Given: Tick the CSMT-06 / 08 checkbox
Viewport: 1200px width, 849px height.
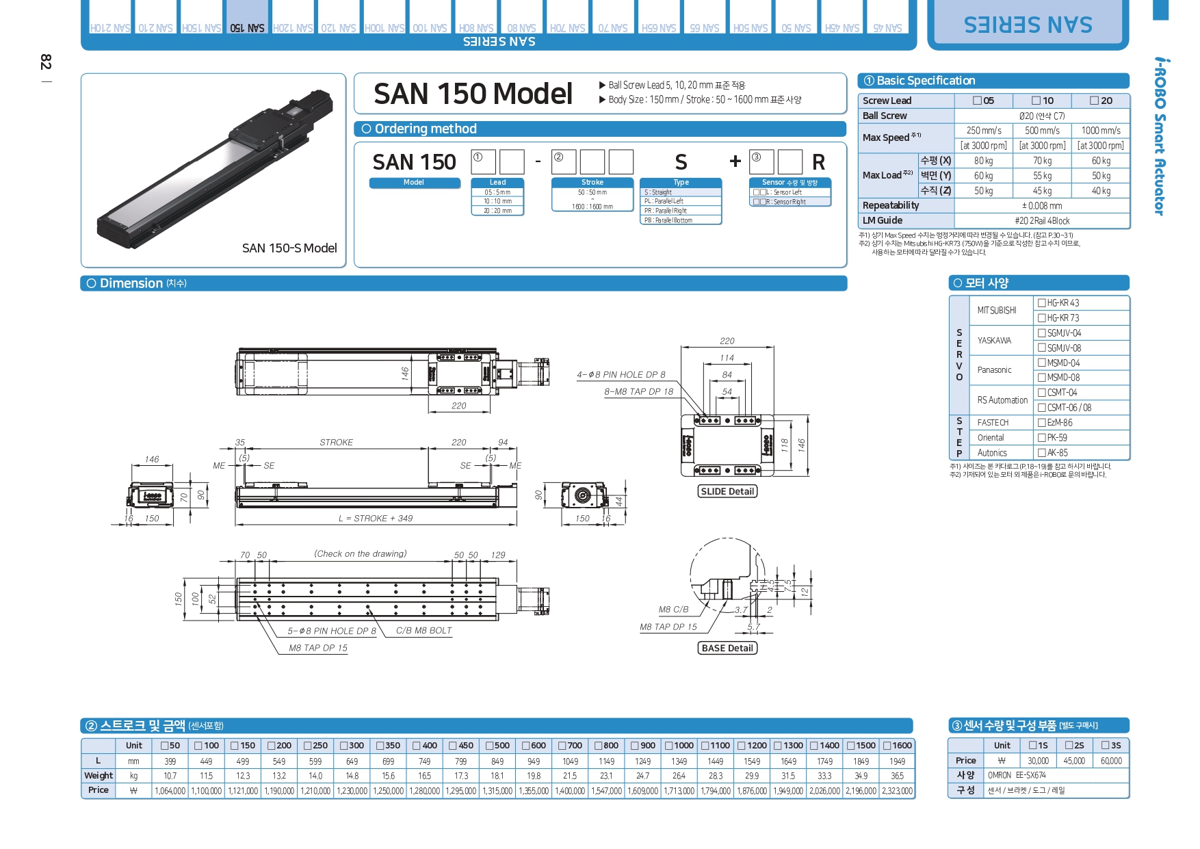Looking at the screenshot, I should pos(1042,407).
